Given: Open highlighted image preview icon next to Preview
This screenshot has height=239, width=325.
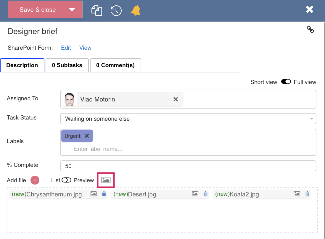Looking at the screenshot, I should pyautogui.click(x=106, y=180).
